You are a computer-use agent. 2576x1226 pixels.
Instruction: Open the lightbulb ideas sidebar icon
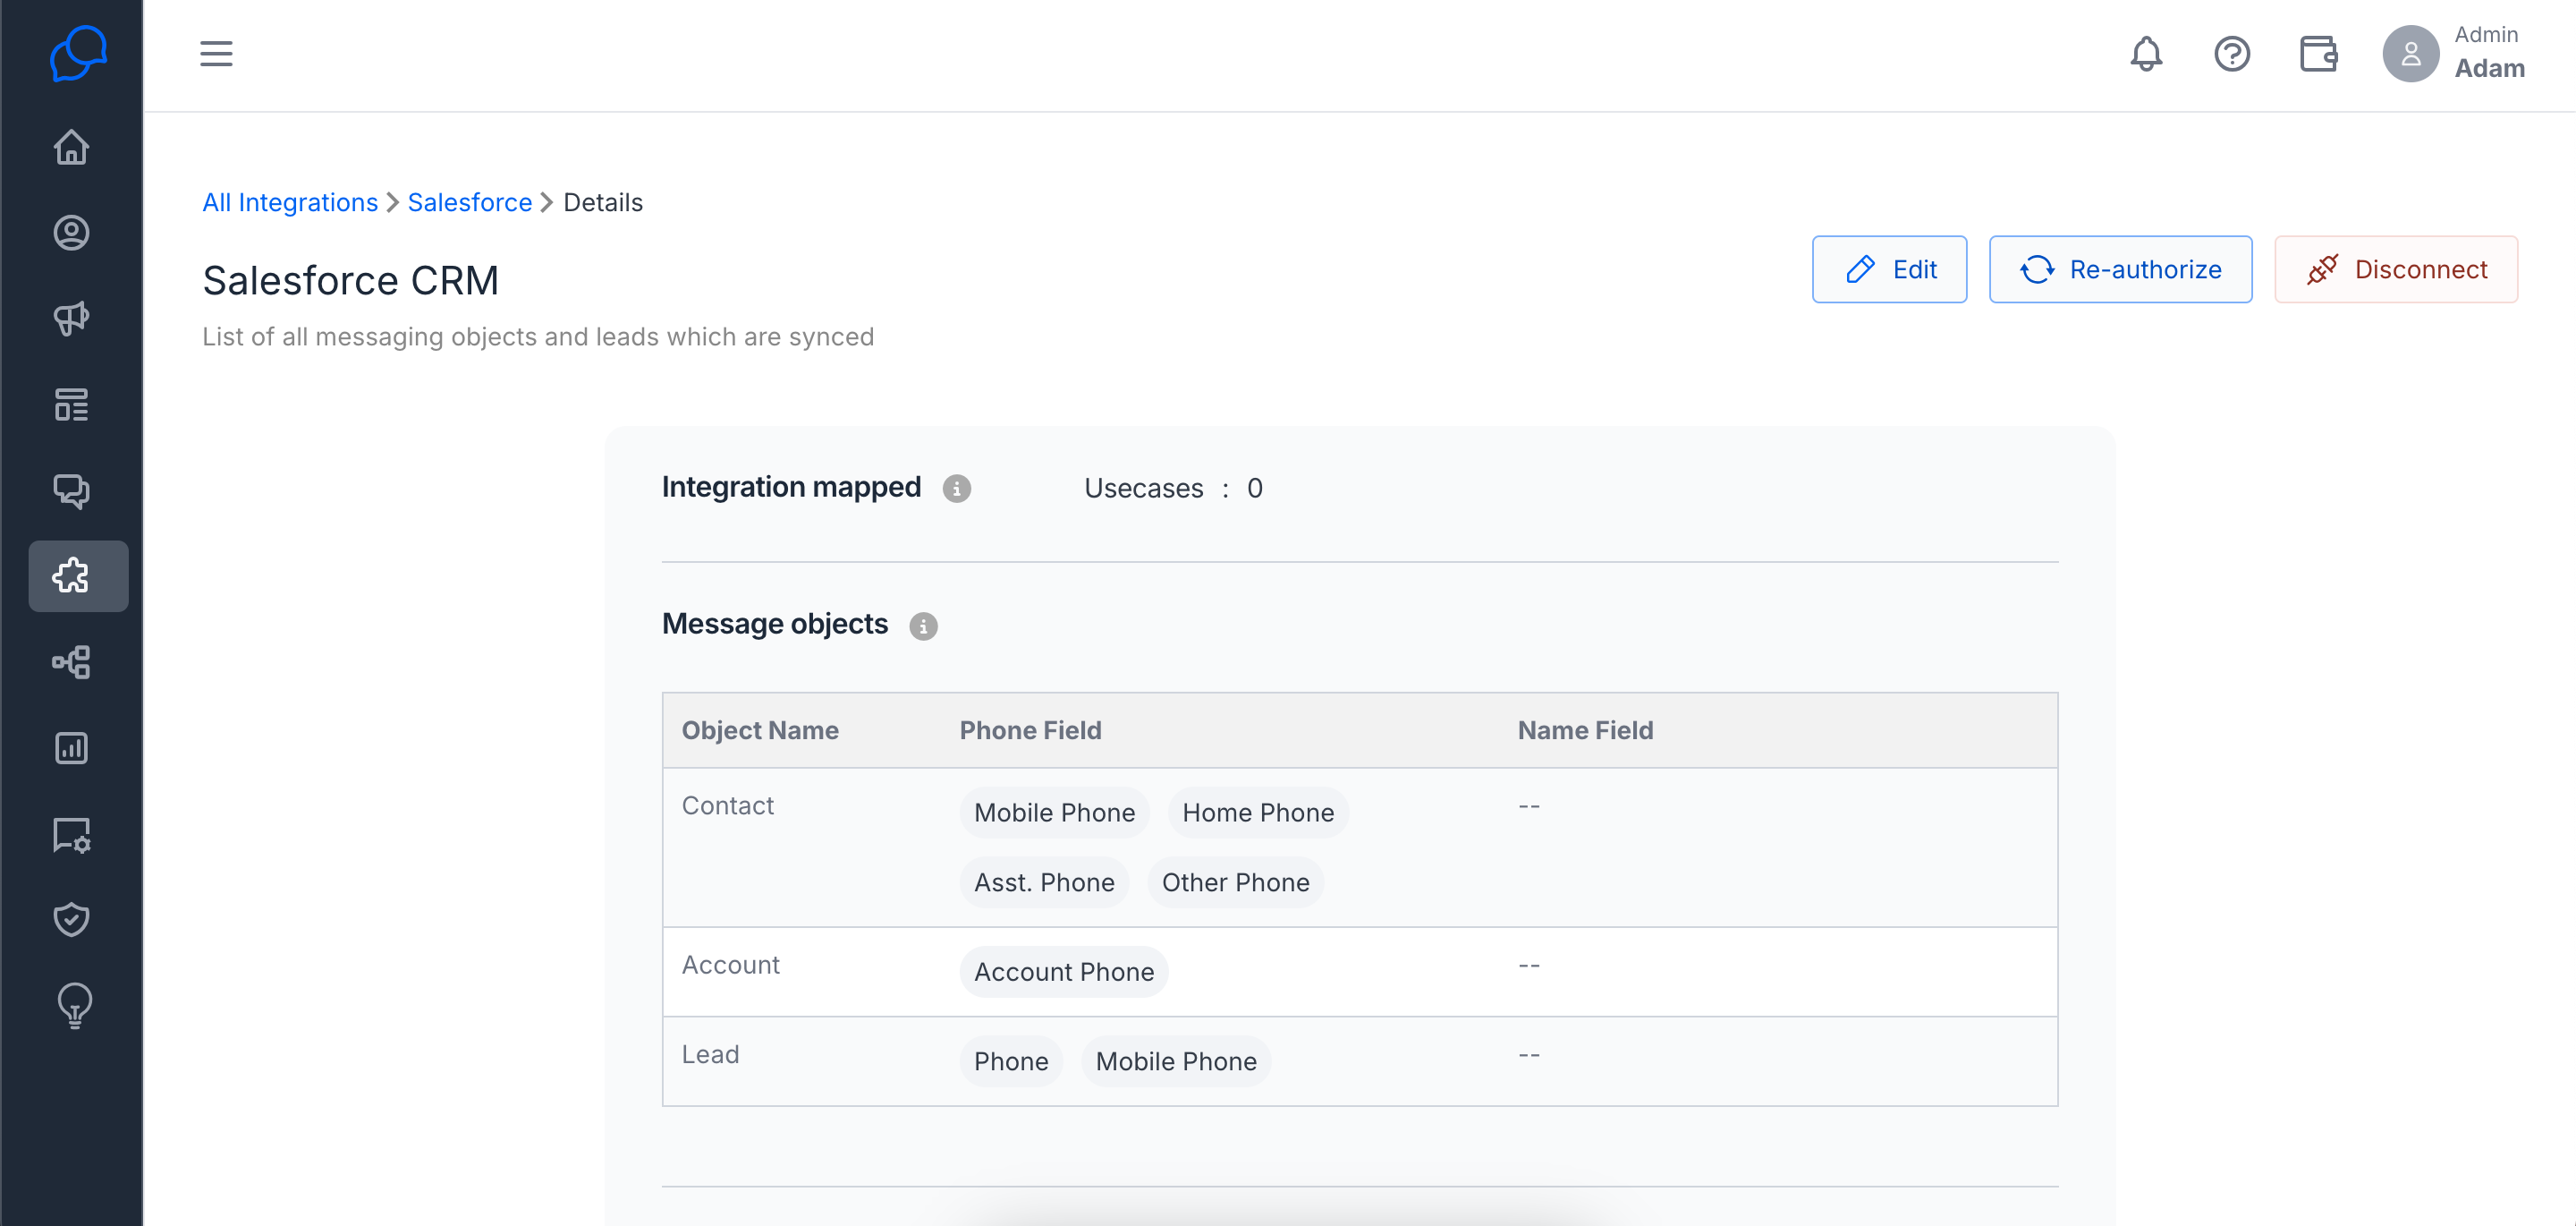[75, 1006]
